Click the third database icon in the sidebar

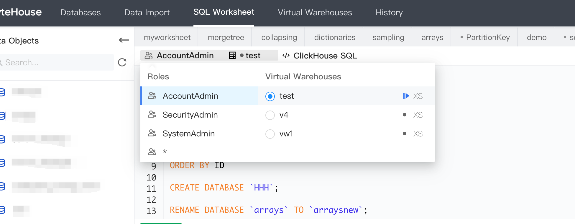click(2, 139)
